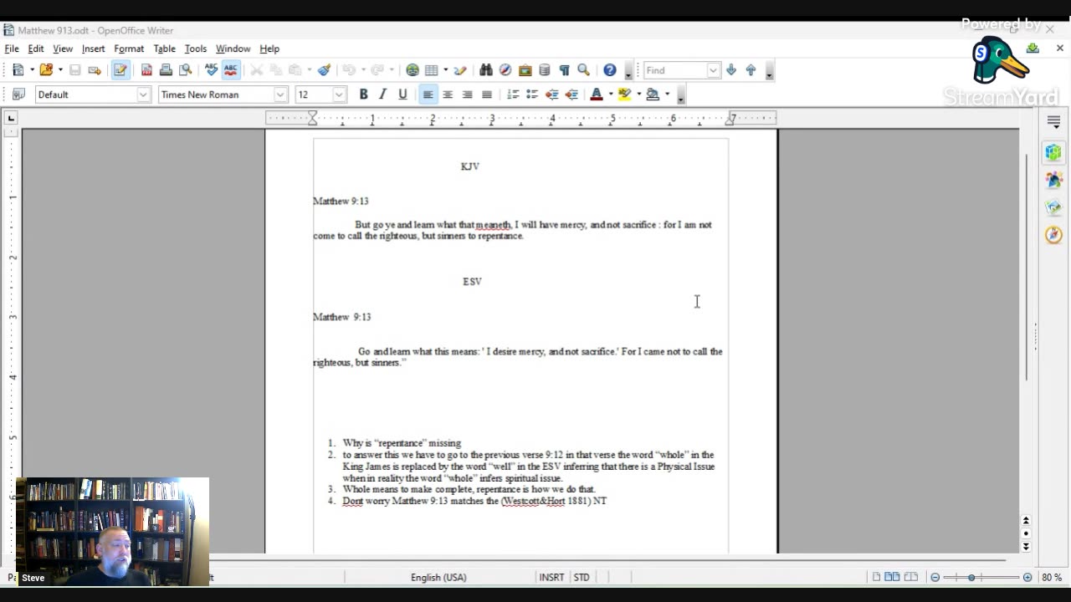Open the Format menu
Image resolution: width=1071 pixels, height=602 pixels.
(129, 48)
